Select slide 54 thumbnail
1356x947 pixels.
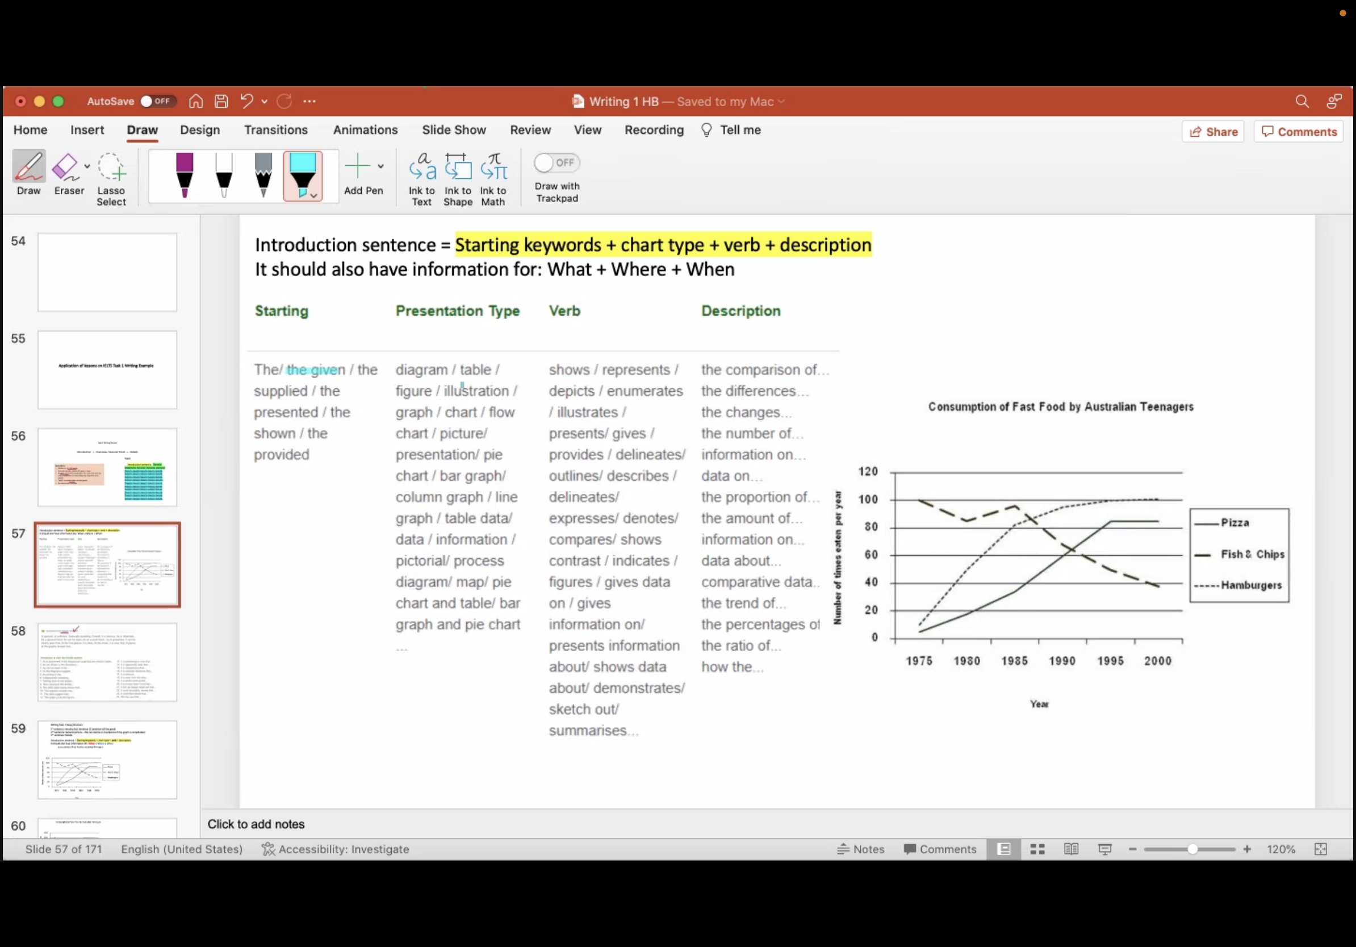tap(107, 272)
